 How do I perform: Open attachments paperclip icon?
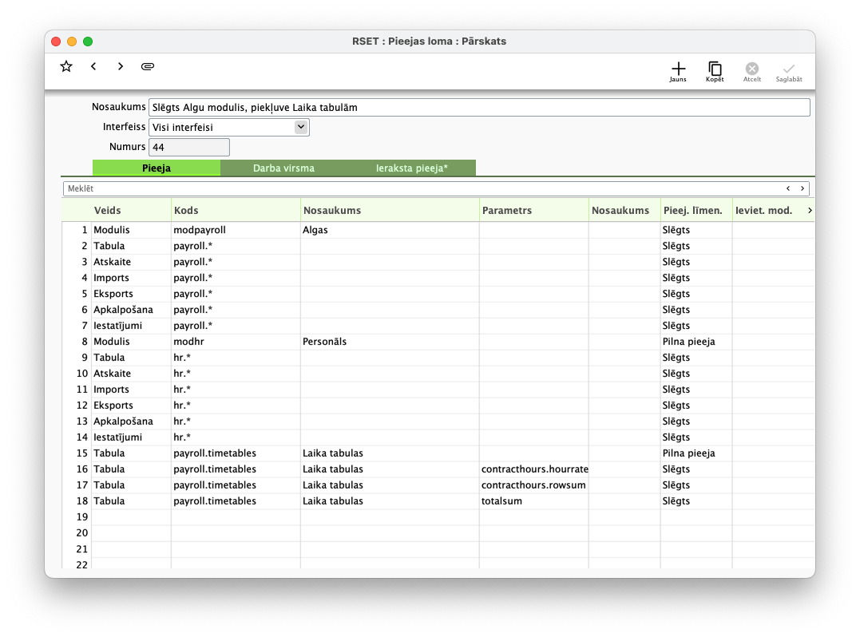click(x=148, y=66)
